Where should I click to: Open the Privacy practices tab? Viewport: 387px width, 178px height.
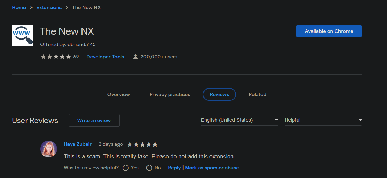pyautogui.click(x=170, y=94)
